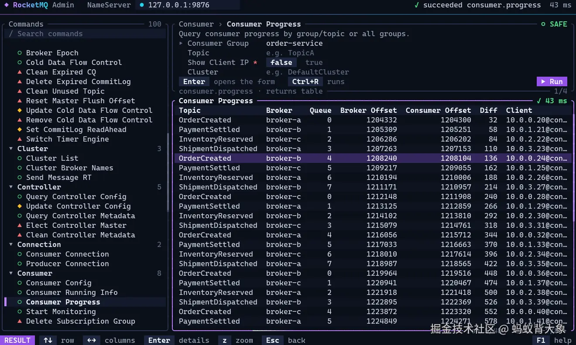Click the green circle icon beside Cluster List

[20, 159]
